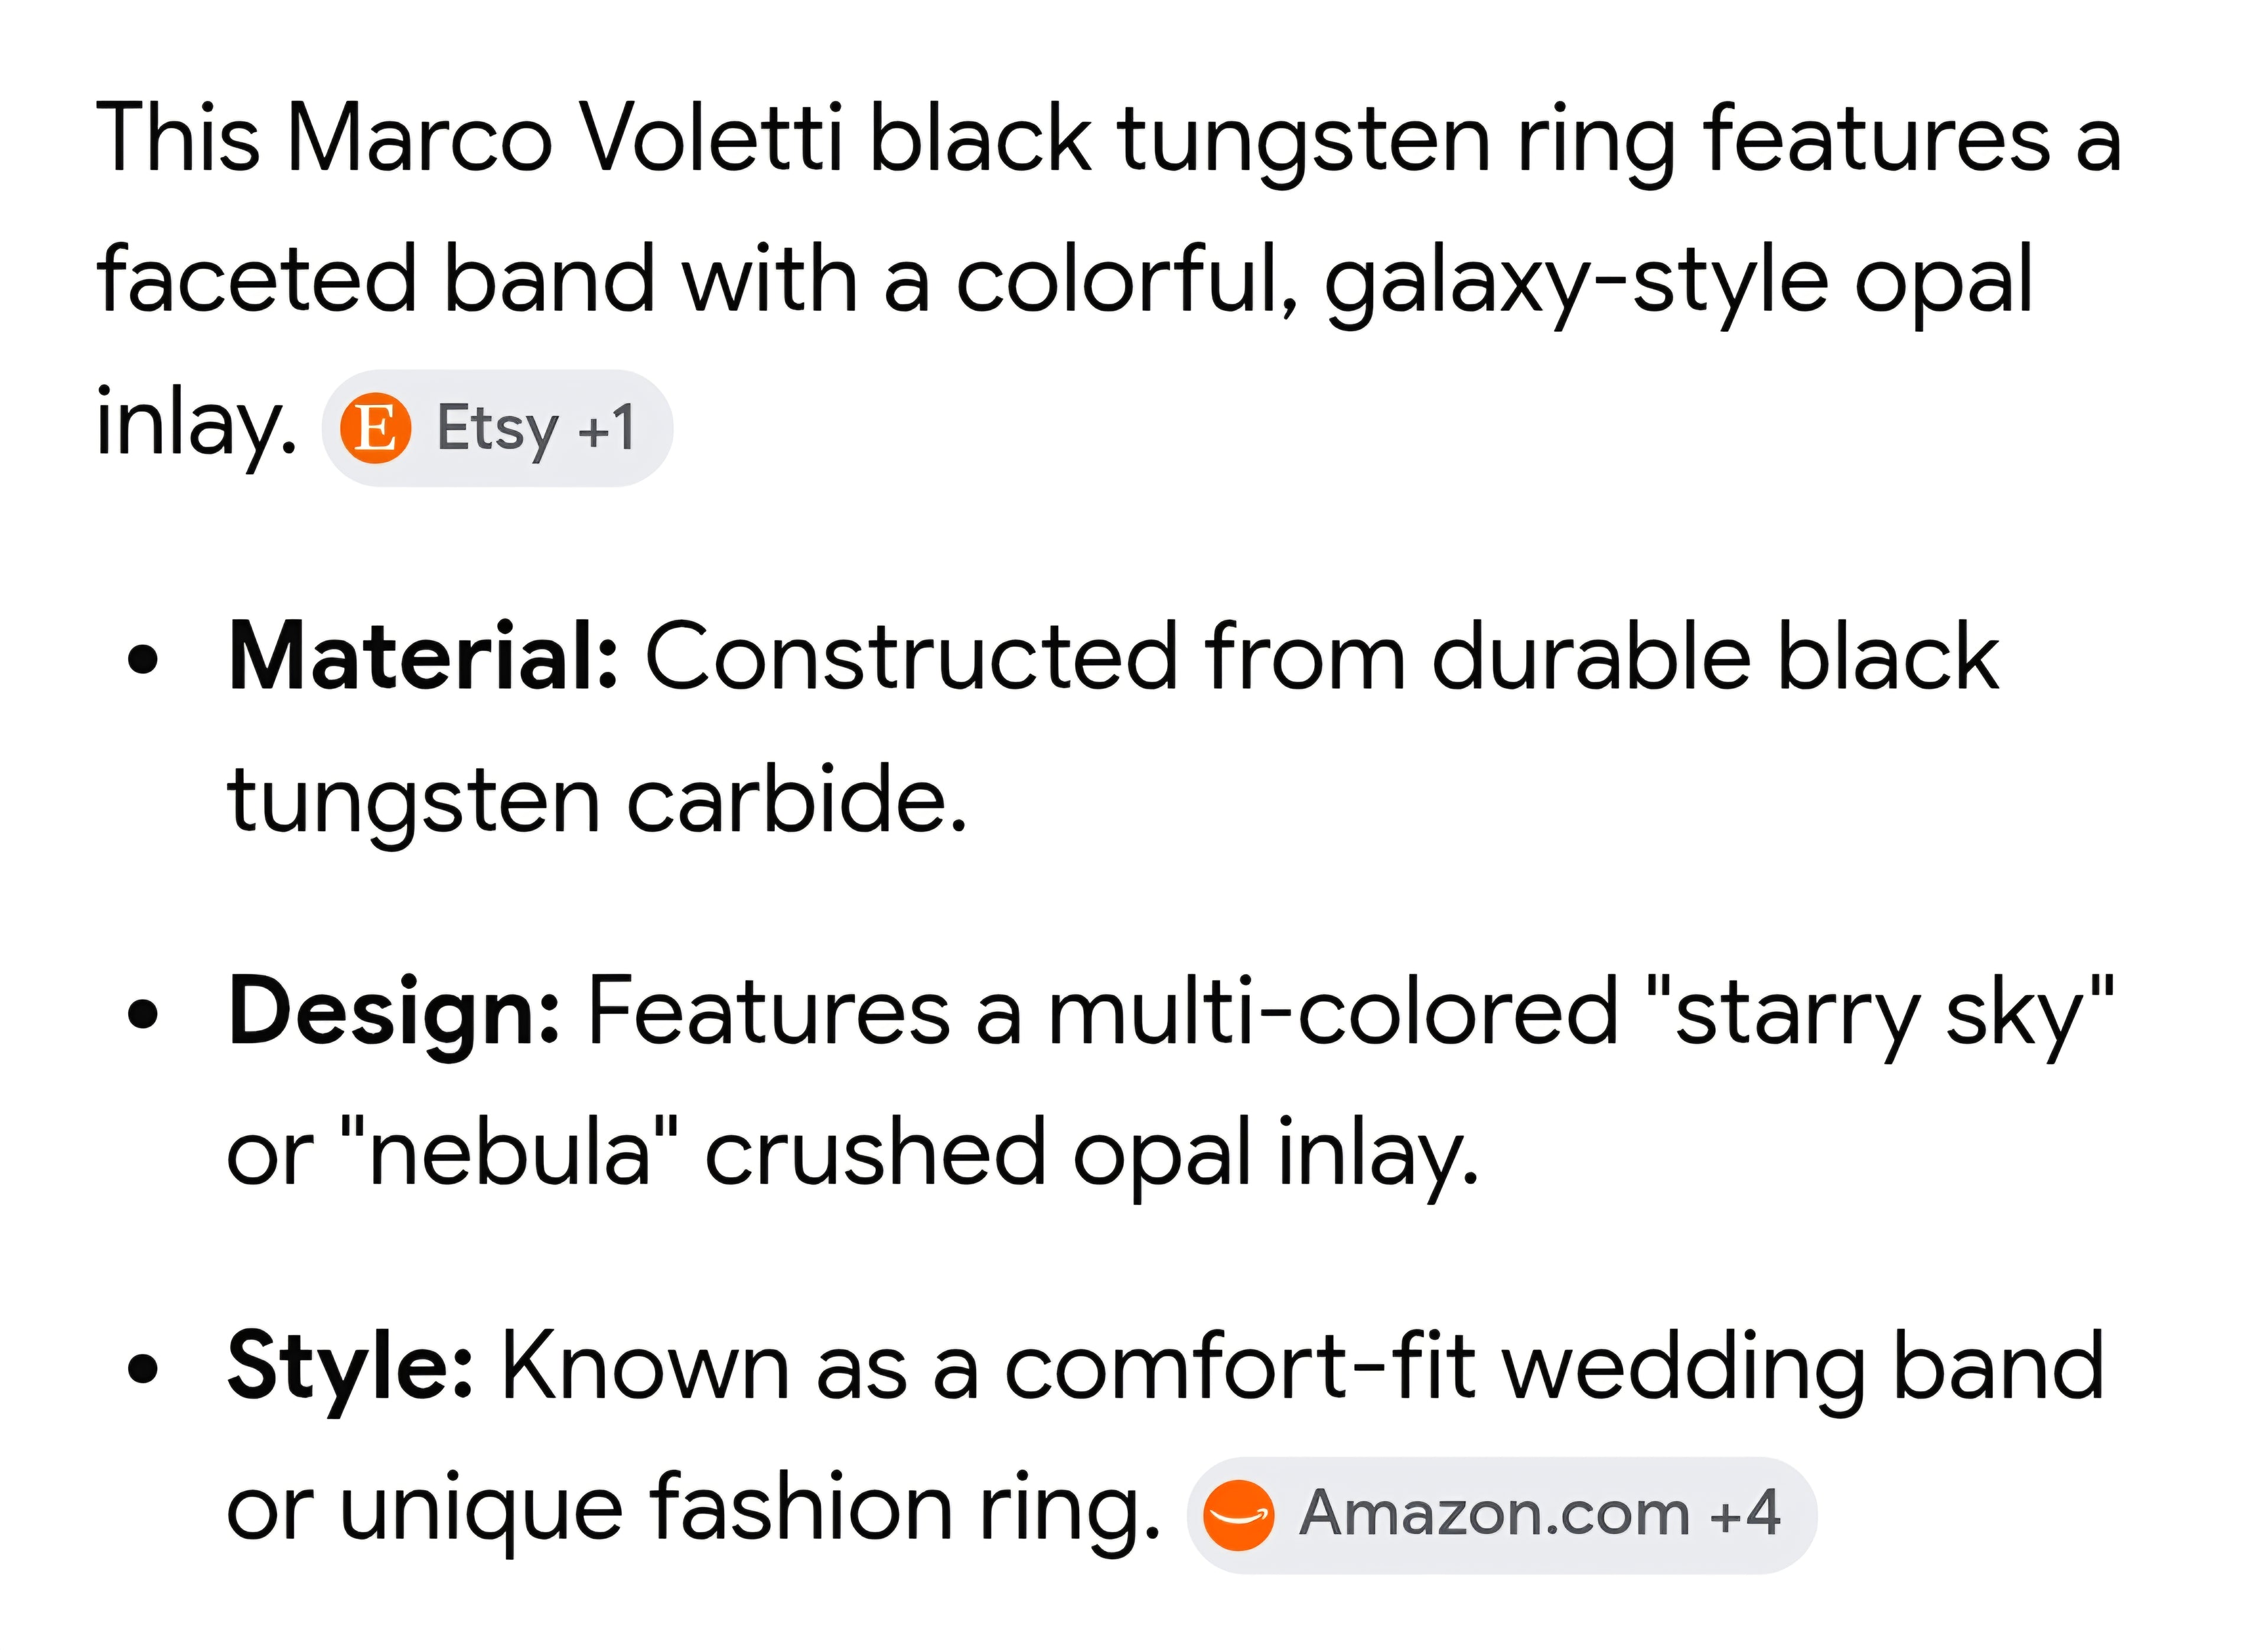Click the bullet before Material

tap(143, 661)
